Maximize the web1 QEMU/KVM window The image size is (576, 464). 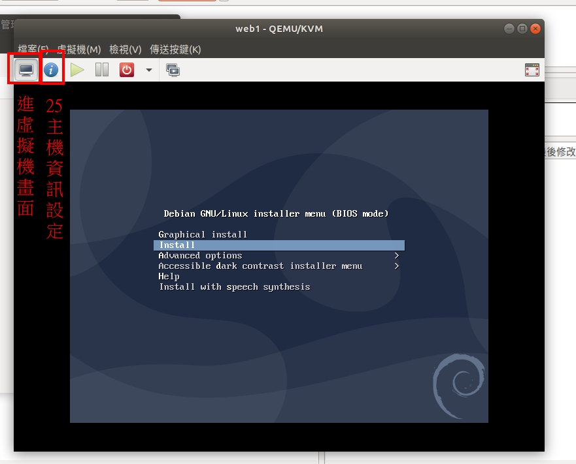pos(522,29)
